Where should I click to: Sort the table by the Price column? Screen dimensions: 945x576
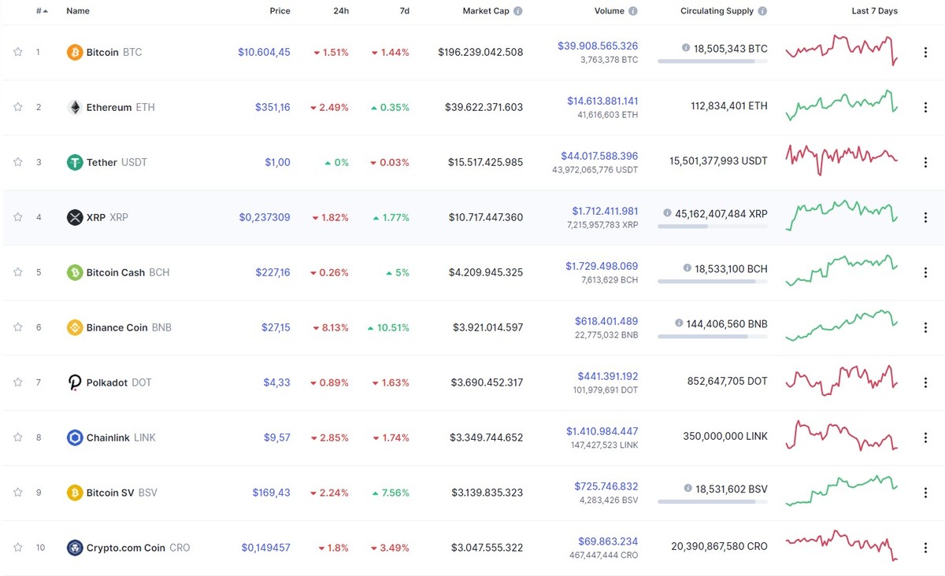pos(280,10)
